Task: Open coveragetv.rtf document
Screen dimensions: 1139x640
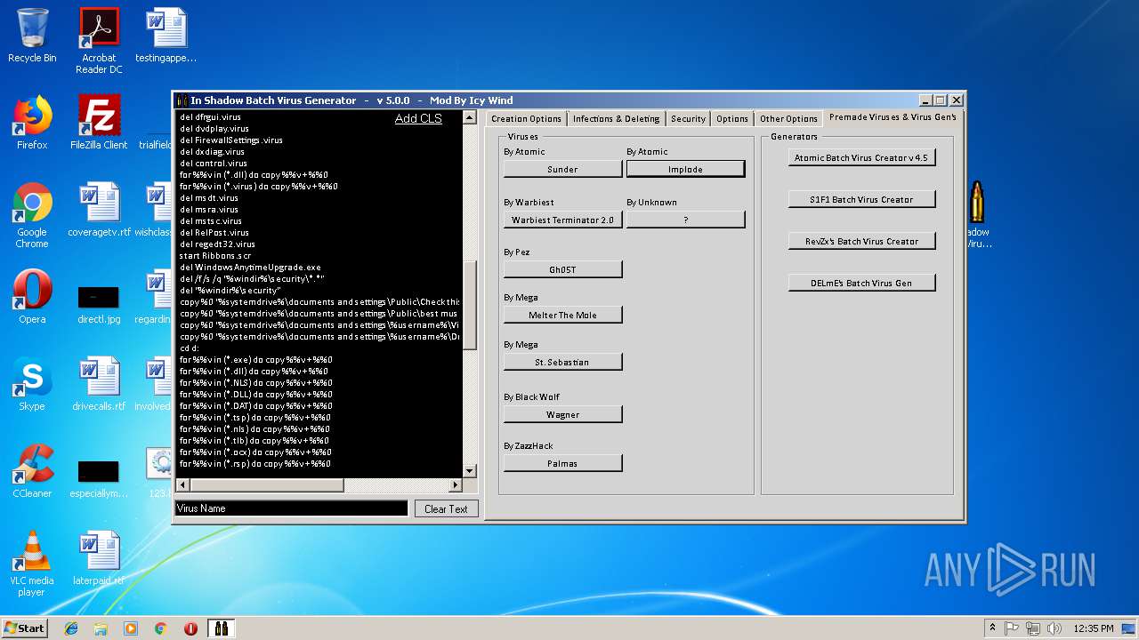Action: [x=99, y=210]
